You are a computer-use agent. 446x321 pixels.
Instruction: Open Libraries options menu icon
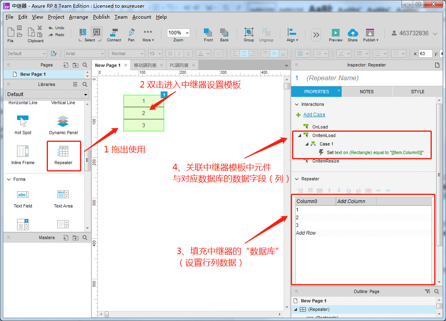pyautogui.click(x=75, y=84)
